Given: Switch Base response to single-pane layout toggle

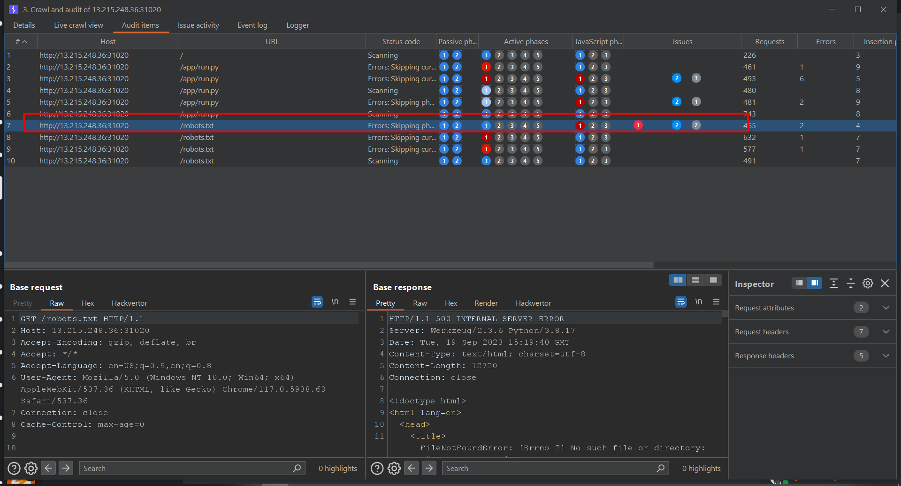Looking at the screenshot, I should pos(713,280).
